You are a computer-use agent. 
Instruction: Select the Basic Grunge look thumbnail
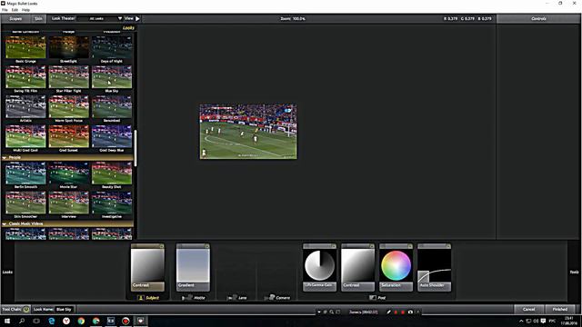coord(25,47)
